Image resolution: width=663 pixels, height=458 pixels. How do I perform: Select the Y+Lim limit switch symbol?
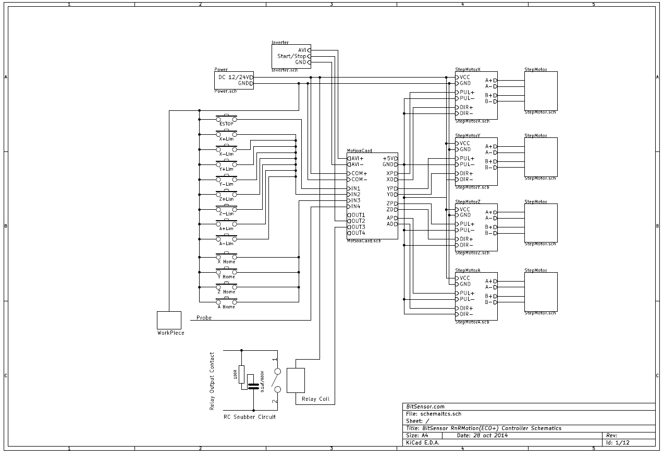[x=226, y=163]
